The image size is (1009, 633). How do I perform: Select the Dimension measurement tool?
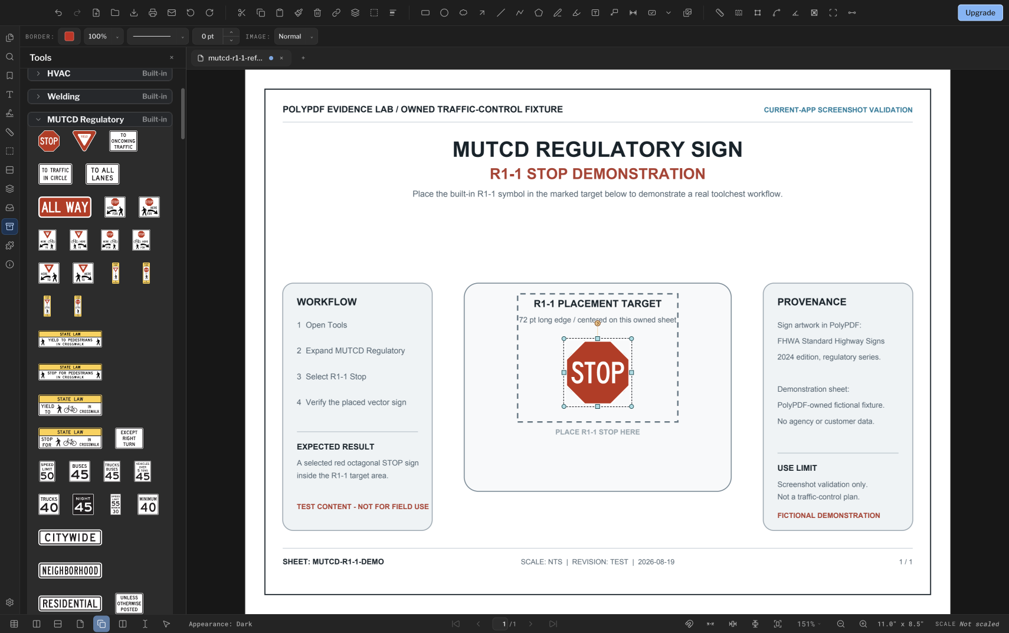tap(633, 12)
